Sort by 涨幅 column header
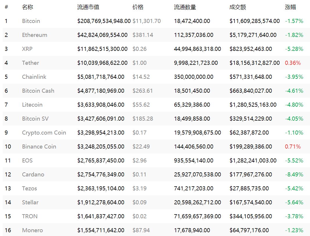This screenshot has height=236, width=310. tap(291, 7)
